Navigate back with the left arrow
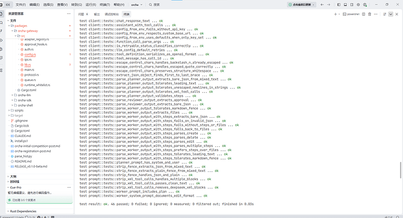Viewport: 403px width, 218px height. coord(322,5)
